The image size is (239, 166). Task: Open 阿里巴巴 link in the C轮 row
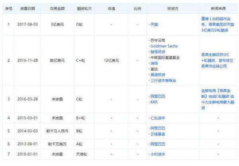tap(158, 96)
